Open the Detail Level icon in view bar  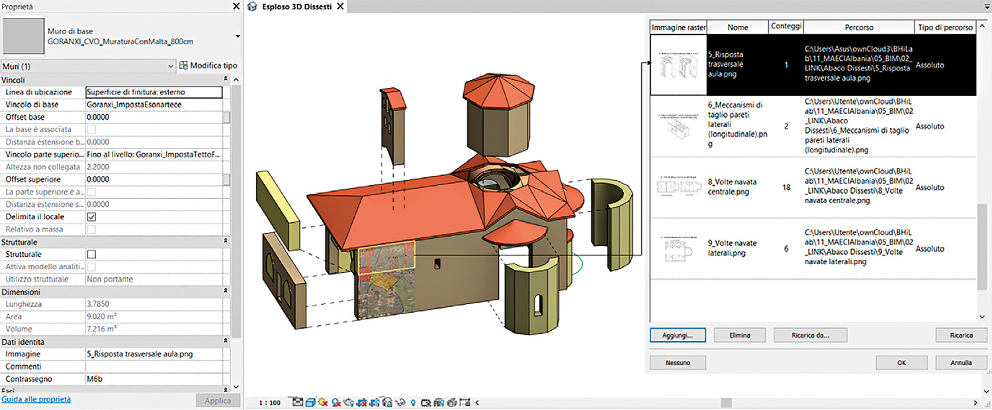pos(298,402)
